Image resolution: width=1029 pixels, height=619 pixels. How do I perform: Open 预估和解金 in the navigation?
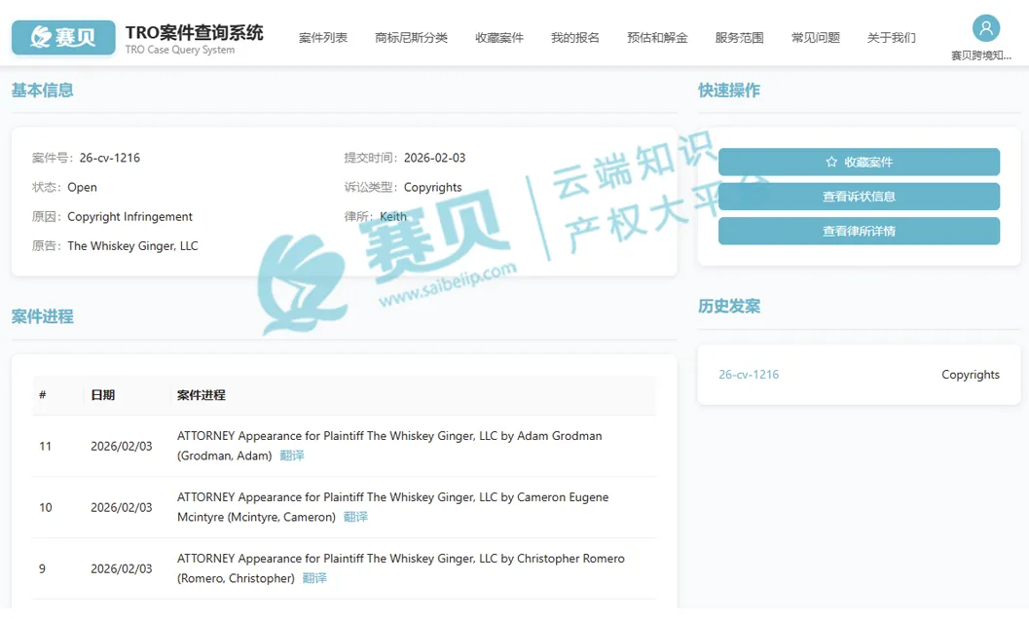657,37
